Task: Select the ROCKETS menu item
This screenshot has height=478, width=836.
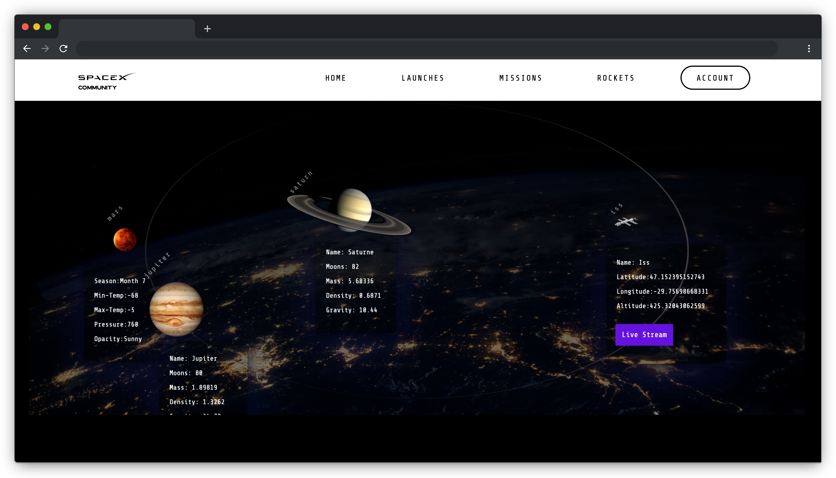Action: pos(616,78)
